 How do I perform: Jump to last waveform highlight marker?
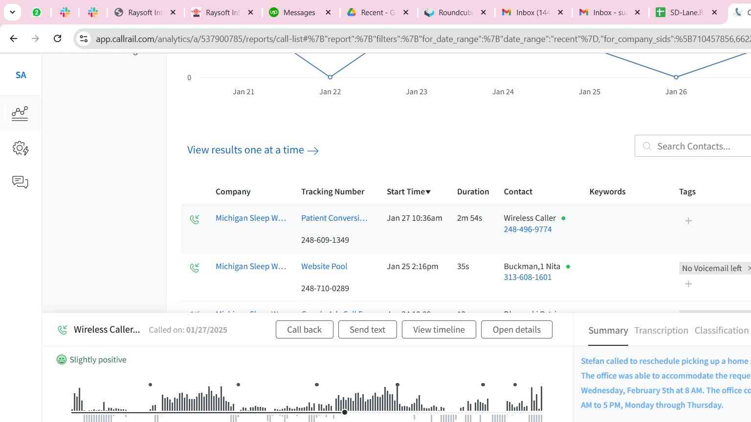coord(515,384)
